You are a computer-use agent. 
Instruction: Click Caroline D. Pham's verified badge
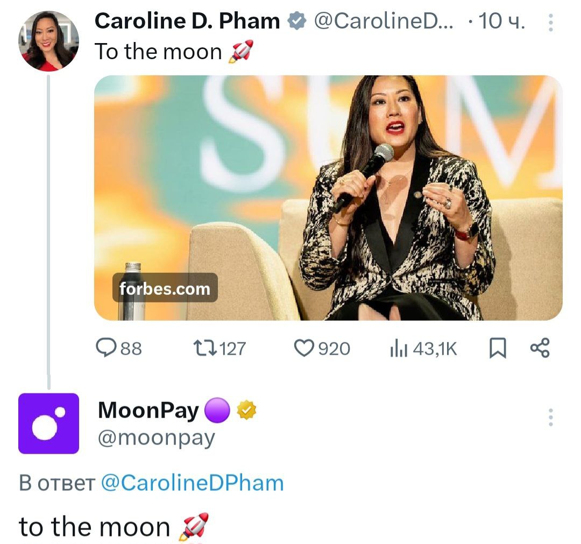click(x=296, y=22)
